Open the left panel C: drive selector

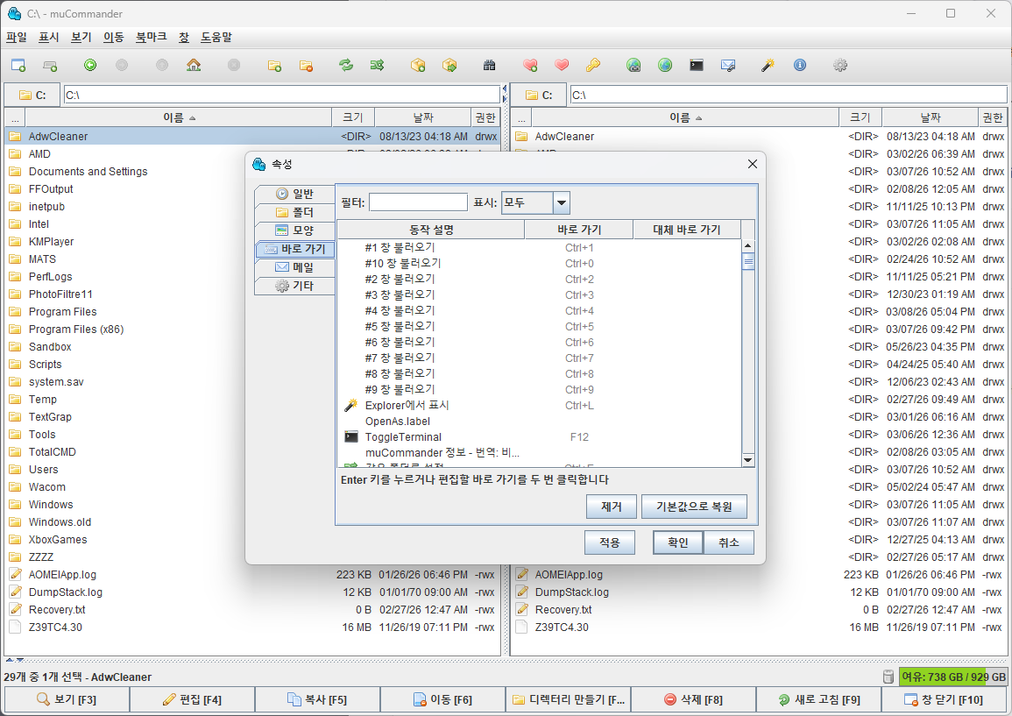pyautogui.click(x=32, y=95)
